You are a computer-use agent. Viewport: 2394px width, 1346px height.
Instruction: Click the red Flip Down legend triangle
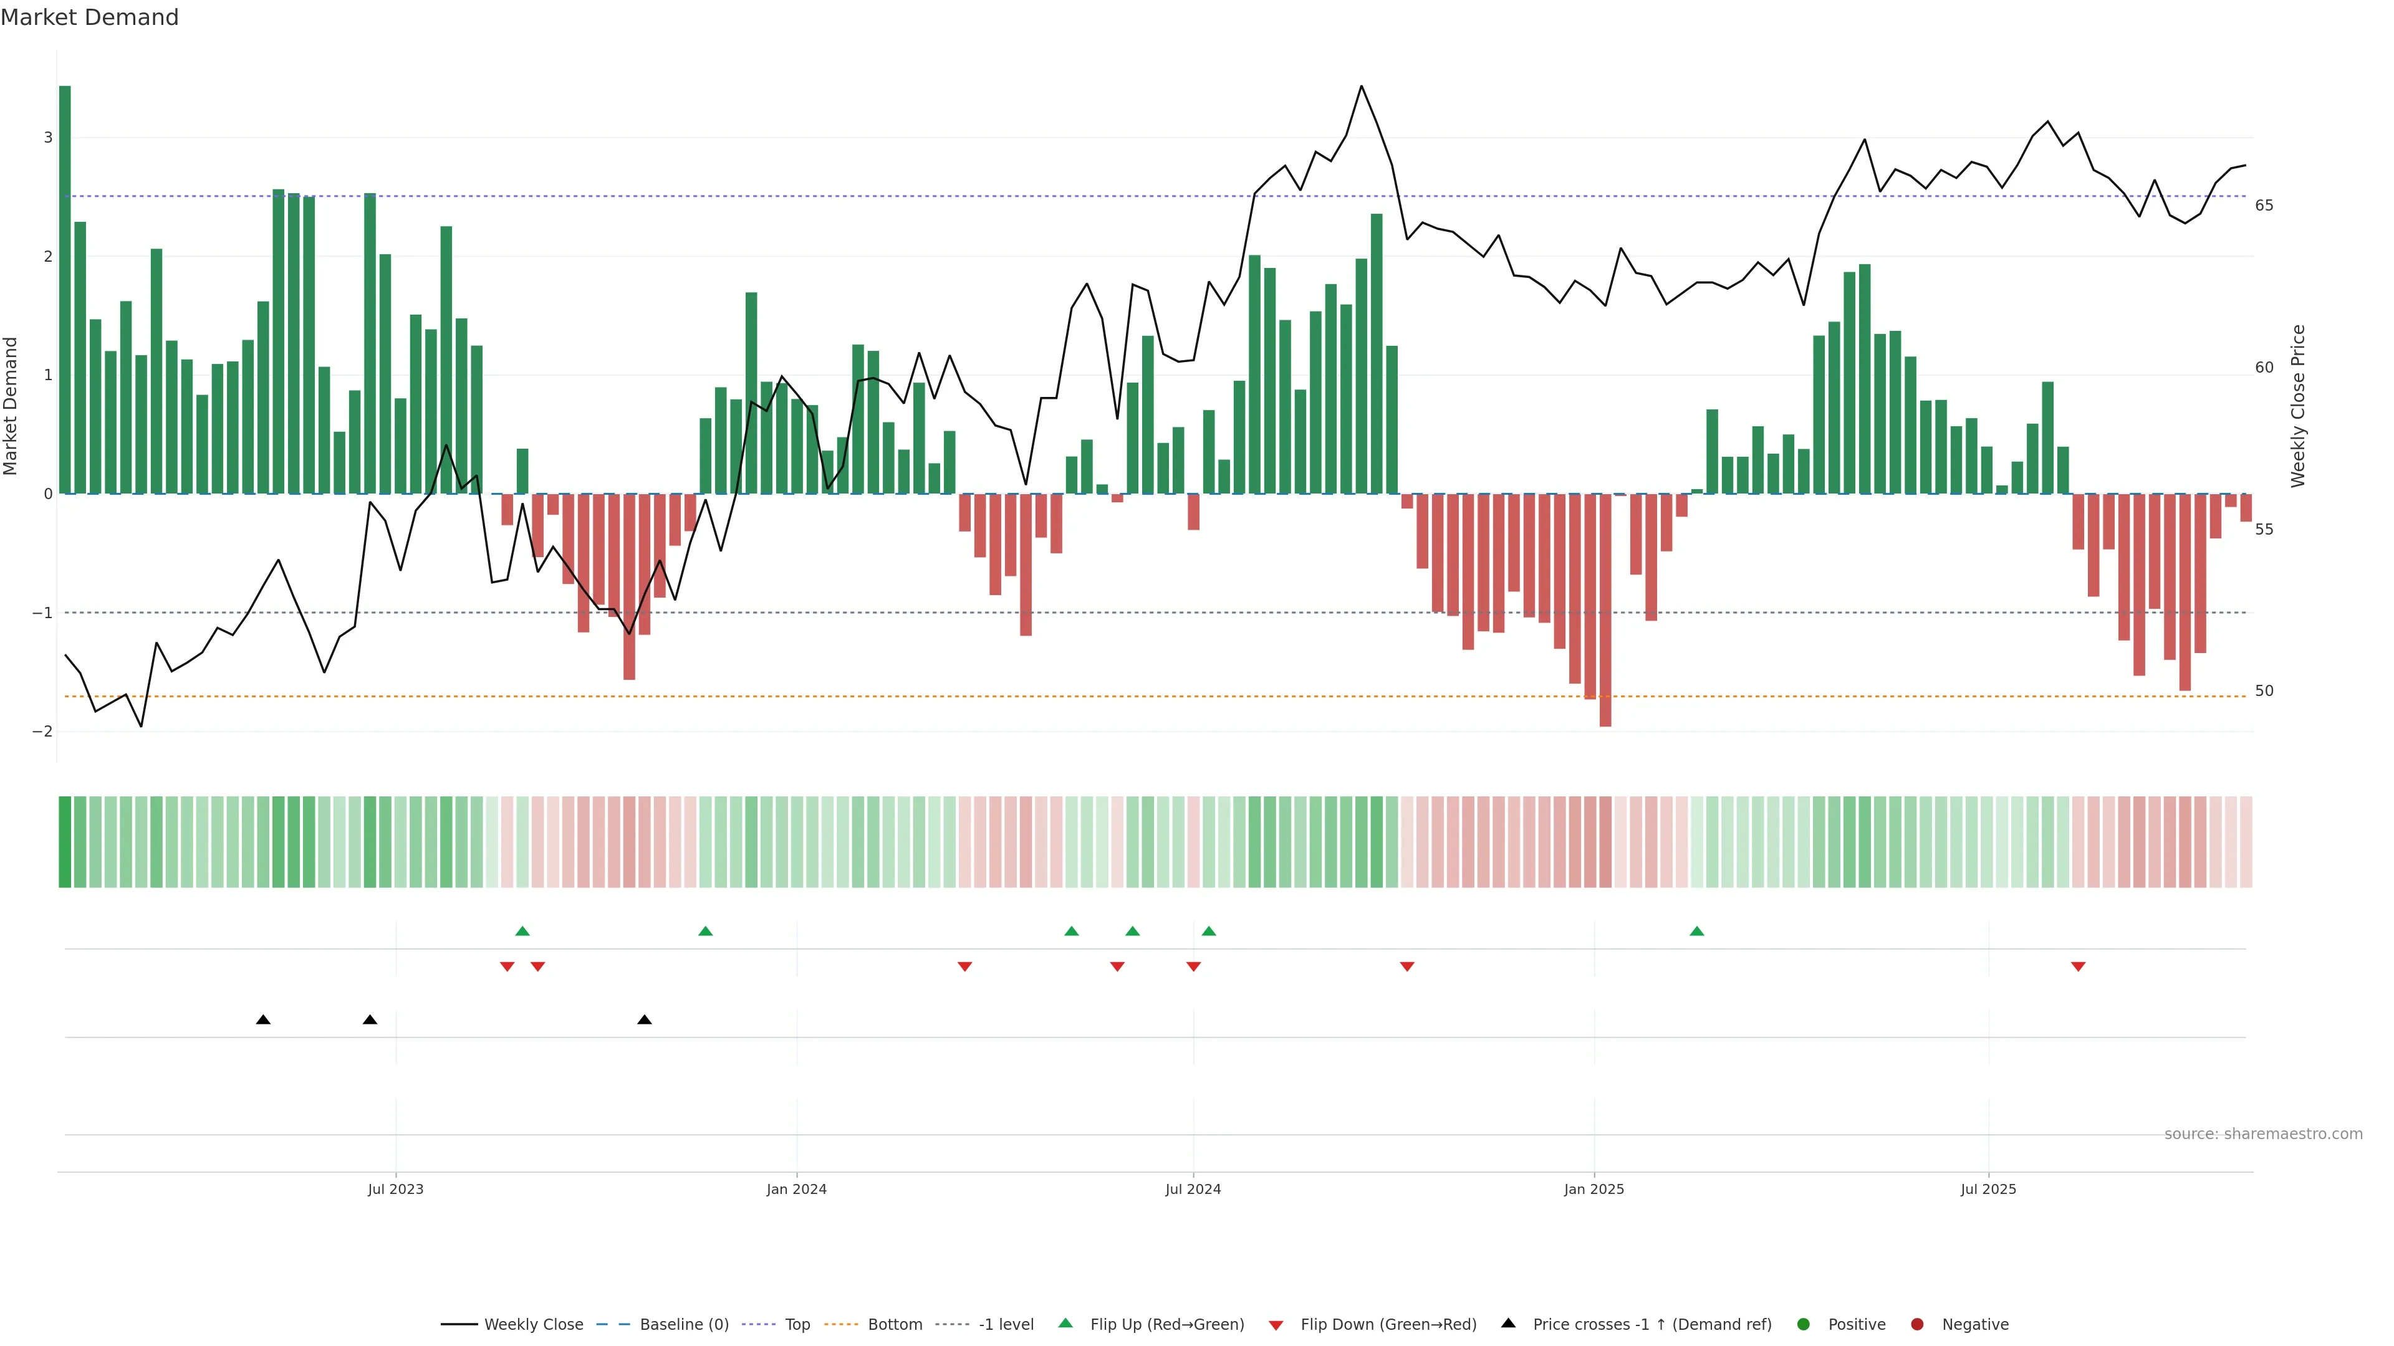click(x=1275, y=1325)
